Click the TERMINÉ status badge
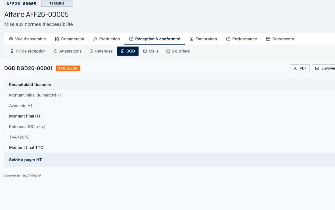Viewport: 335px width, 210px height. pyautogui.click(x=57, y=3)
